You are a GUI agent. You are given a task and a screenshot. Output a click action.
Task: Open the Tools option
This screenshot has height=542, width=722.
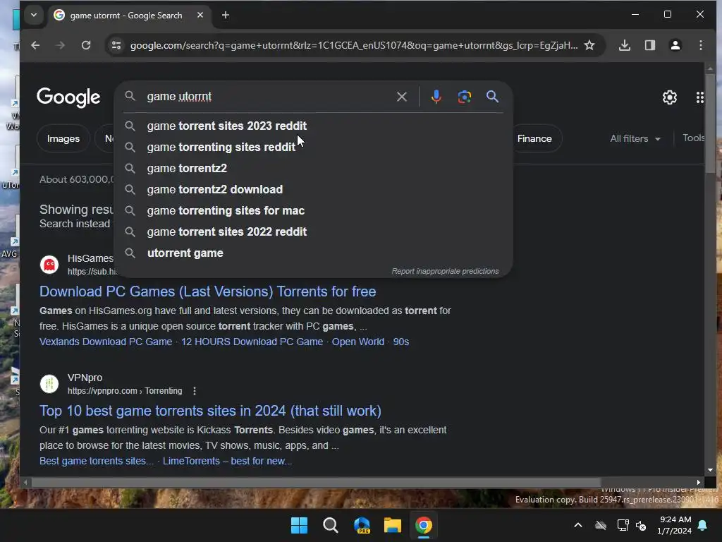pos(693,138)
